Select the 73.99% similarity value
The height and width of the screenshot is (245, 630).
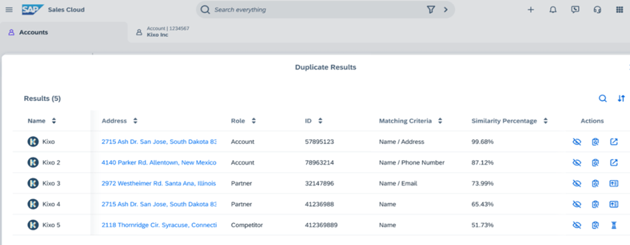pyautogui.click(x=483, y=183)
